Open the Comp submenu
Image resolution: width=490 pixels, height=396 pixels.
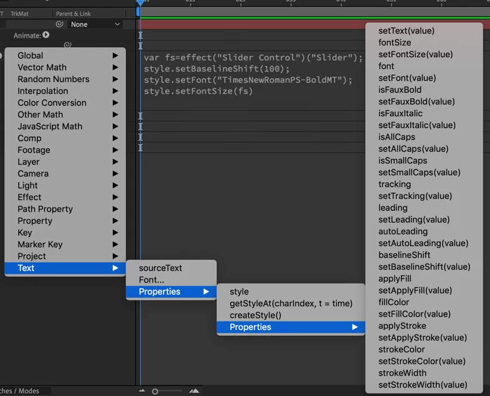pyautogui.click(x=65, y=138)
